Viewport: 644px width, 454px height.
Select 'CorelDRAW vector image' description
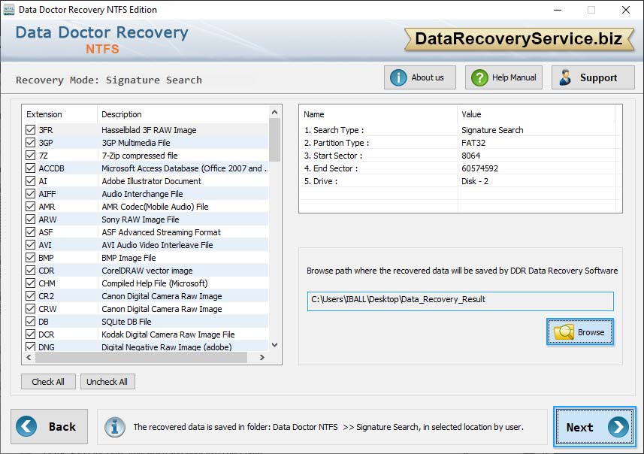click(x=147, y=271)
